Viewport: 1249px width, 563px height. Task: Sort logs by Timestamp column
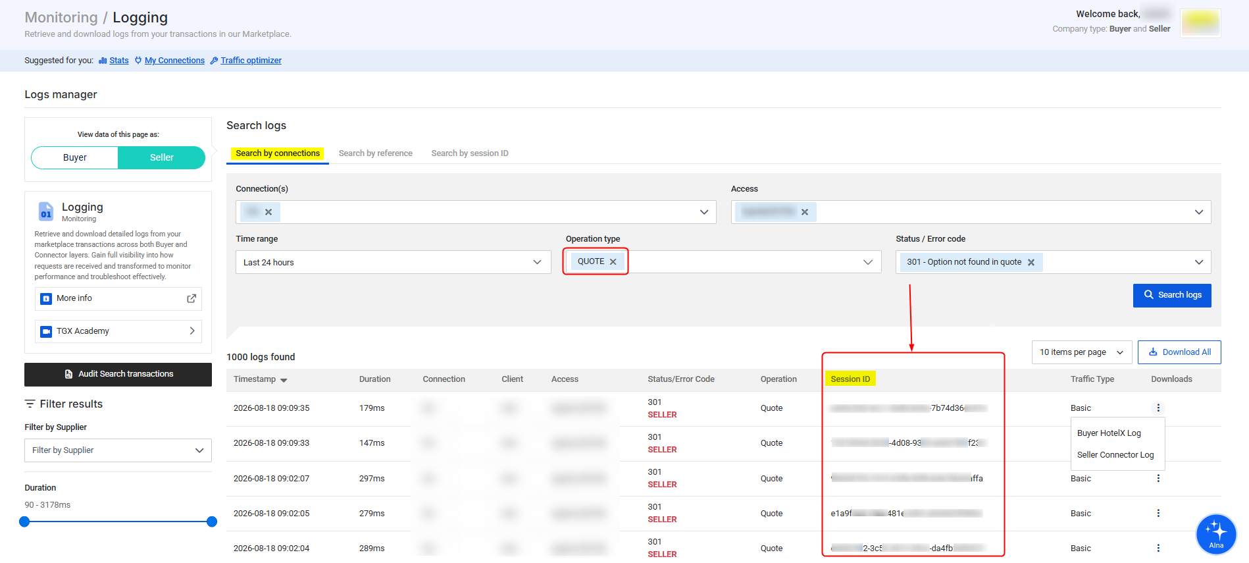(261, 379)
